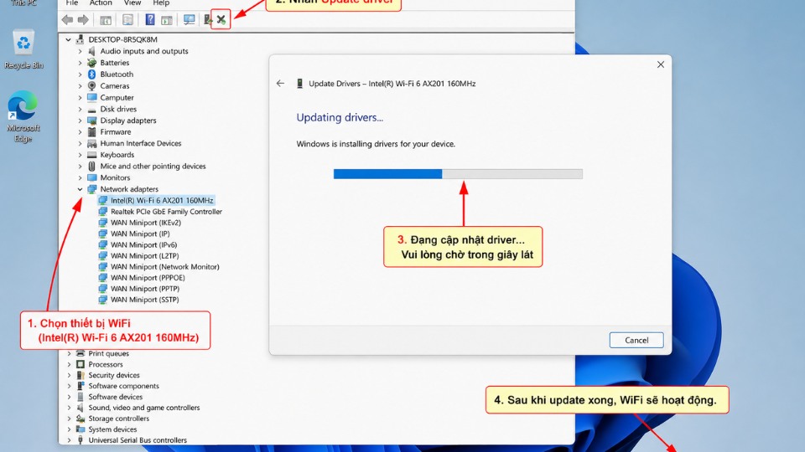
Task: Select the Computer category label
Action: [x=117, y=97]
